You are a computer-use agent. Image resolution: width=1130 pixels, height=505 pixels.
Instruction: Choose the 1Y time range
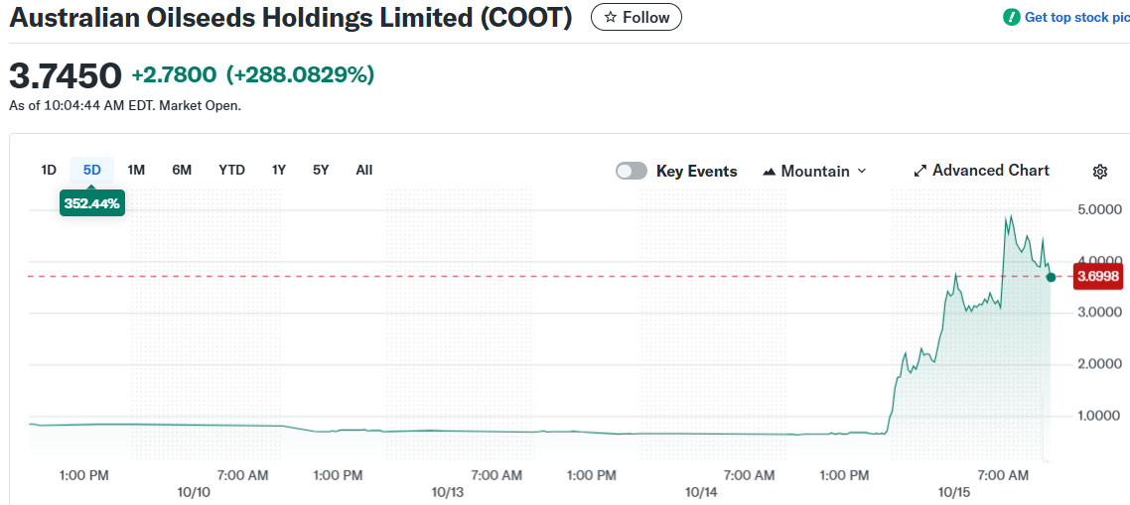(x=279, y=170)
